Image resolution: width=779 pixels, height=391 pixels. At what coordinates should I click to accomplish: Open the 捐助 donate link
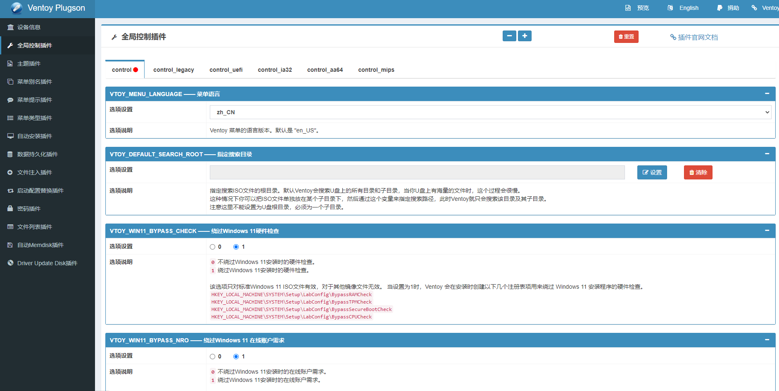coord(728,8)
